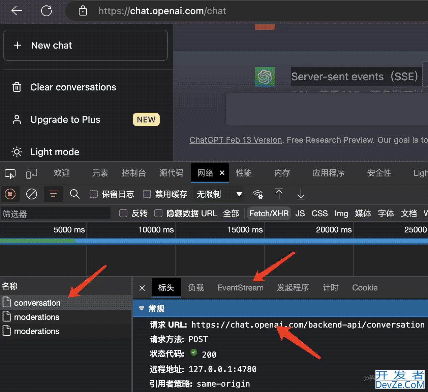Screen dimensions: 428x392
Task: Open Upgrade to Plus
Action: pos(65,119)
